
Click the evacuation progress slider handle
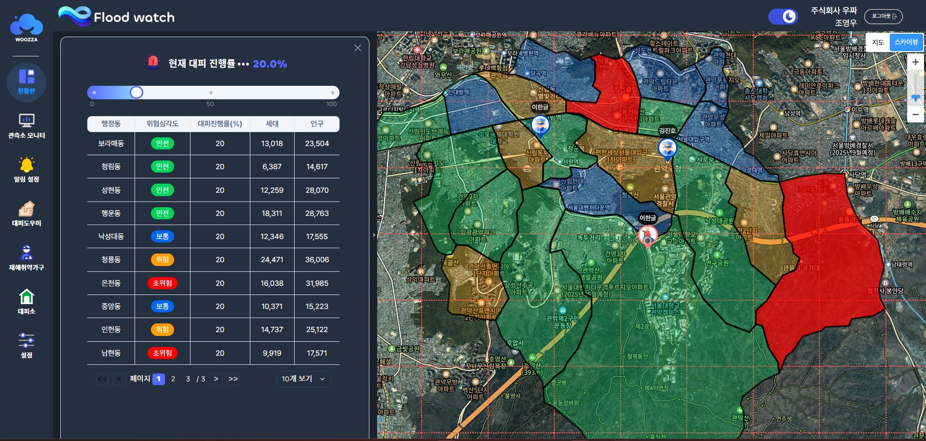point(136,92)
